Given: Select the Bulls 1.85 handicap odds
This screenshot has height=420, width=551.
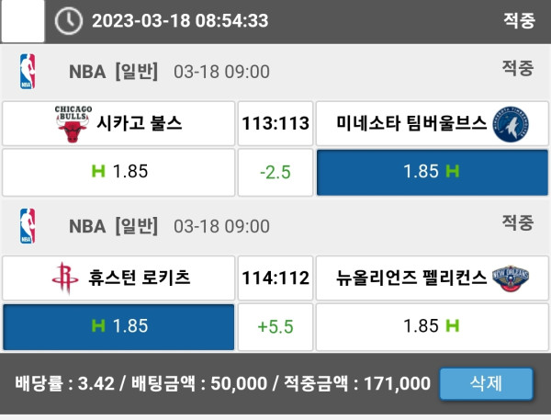Looking at the screenshot, I should tap(118, 172).
